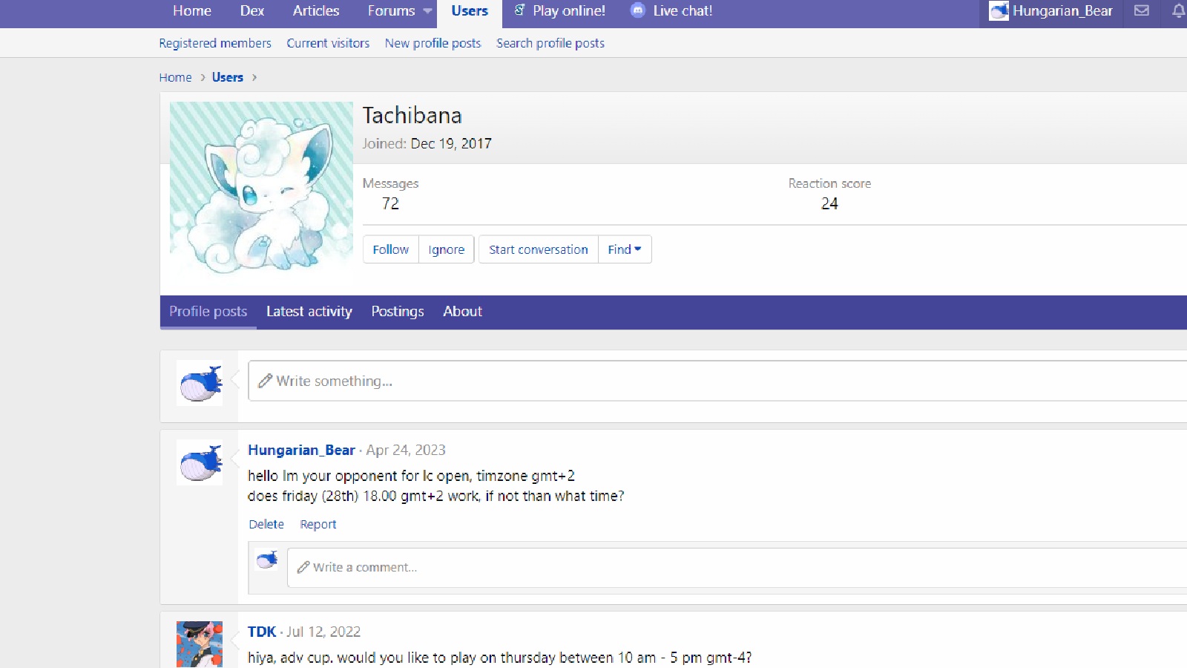Click Start conversation button
The width and height of the screenshot is (1187, 668).
pyautogui.click(x=539, y=249)
